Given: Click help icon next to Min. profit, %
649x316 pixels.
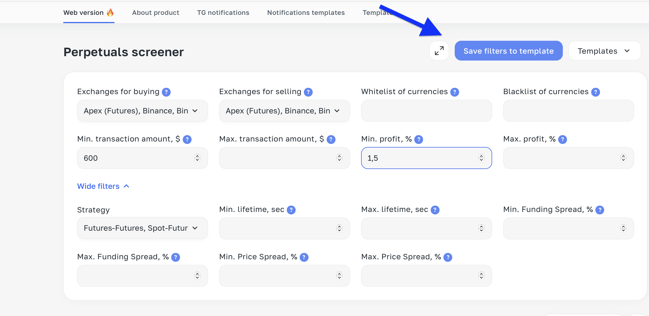Looking at the screenshot, I should click(418, 139).
